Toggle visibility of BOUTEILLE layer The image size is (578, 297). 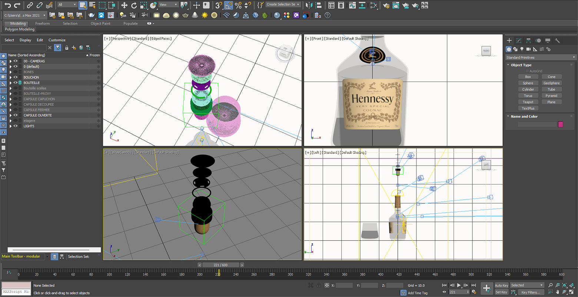tap(16, 83)
